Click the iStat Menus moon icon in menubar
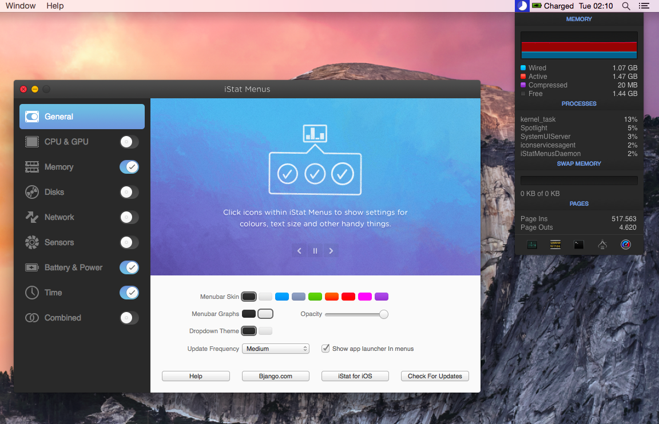 click(521, 6)
